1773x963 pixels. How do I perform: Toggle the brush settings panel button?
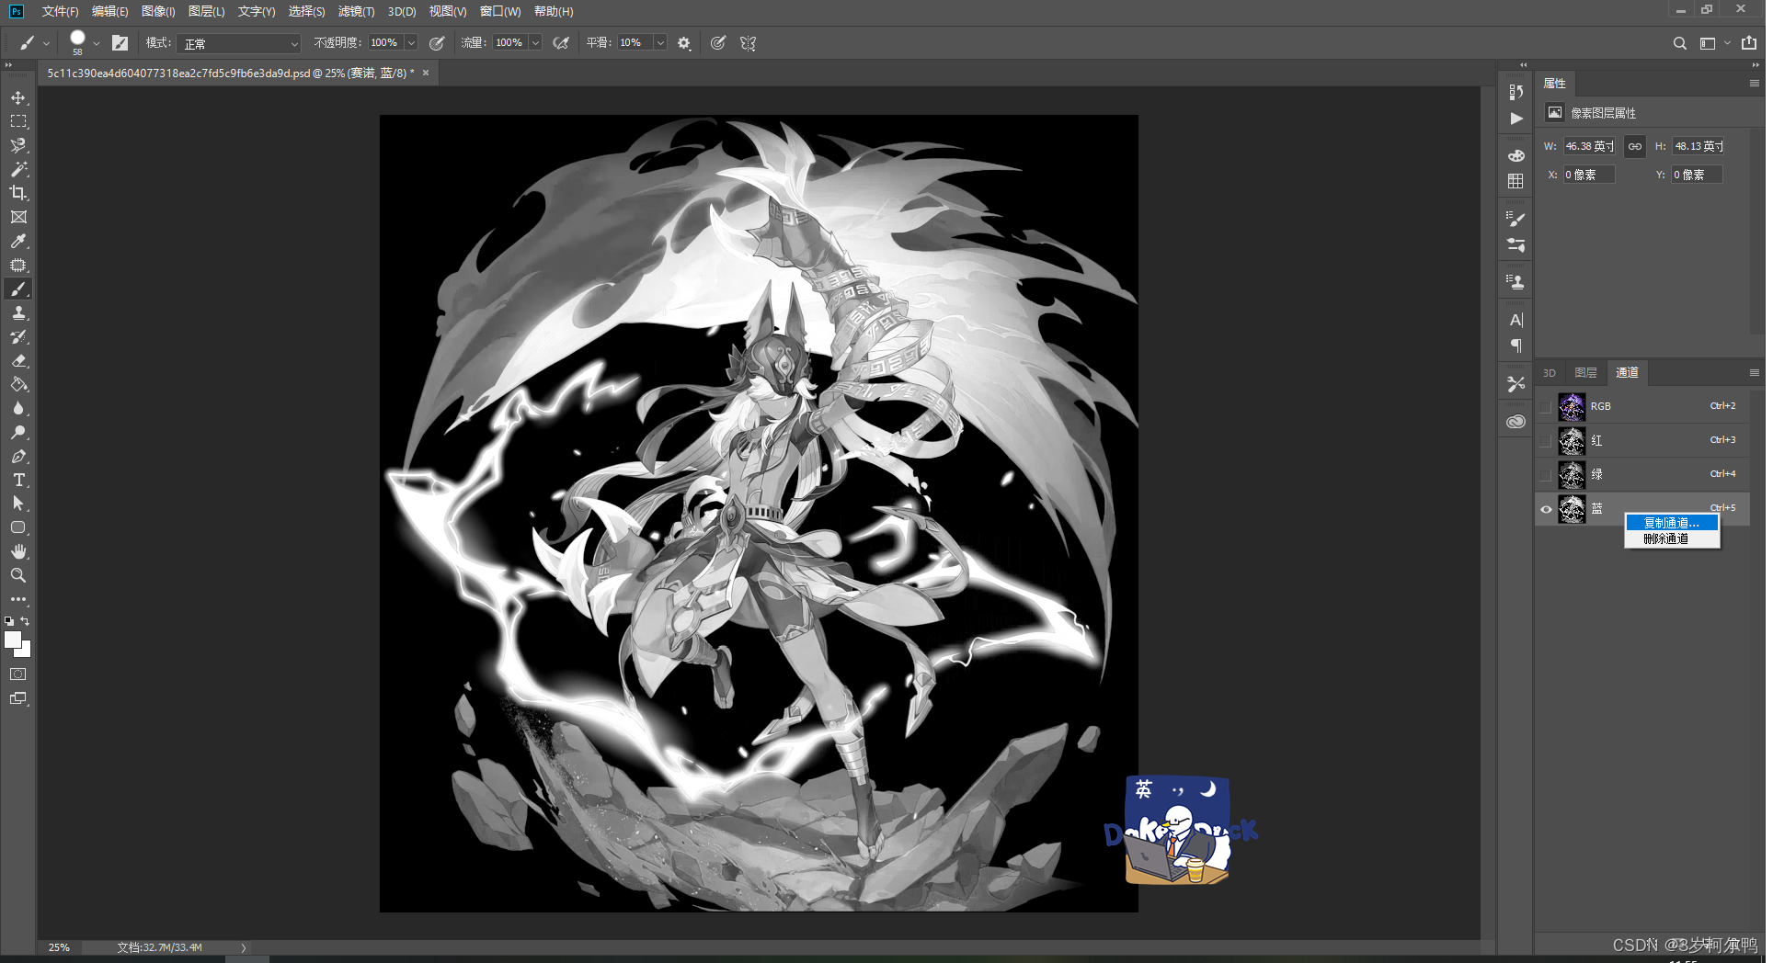120,43
